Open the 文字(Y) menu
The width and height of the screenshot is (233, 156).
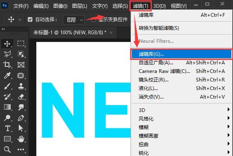100,6
